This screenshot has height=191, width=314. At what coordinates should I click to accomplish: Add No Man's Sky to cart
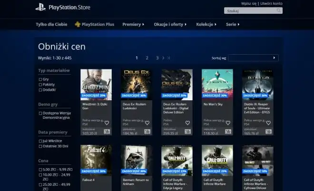[228, 132]
